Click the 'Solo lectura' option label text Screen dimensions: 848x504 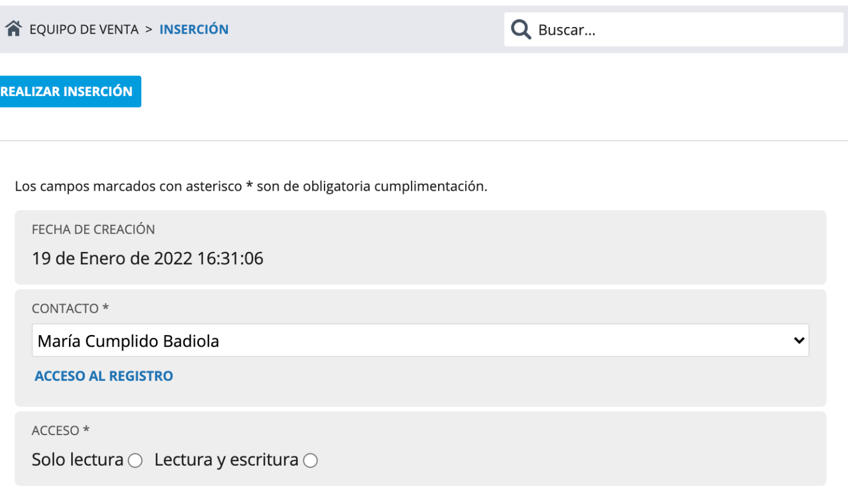78,460
